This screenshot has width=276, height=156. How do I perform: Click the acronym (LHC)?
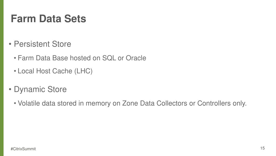[x=83, y=71]
